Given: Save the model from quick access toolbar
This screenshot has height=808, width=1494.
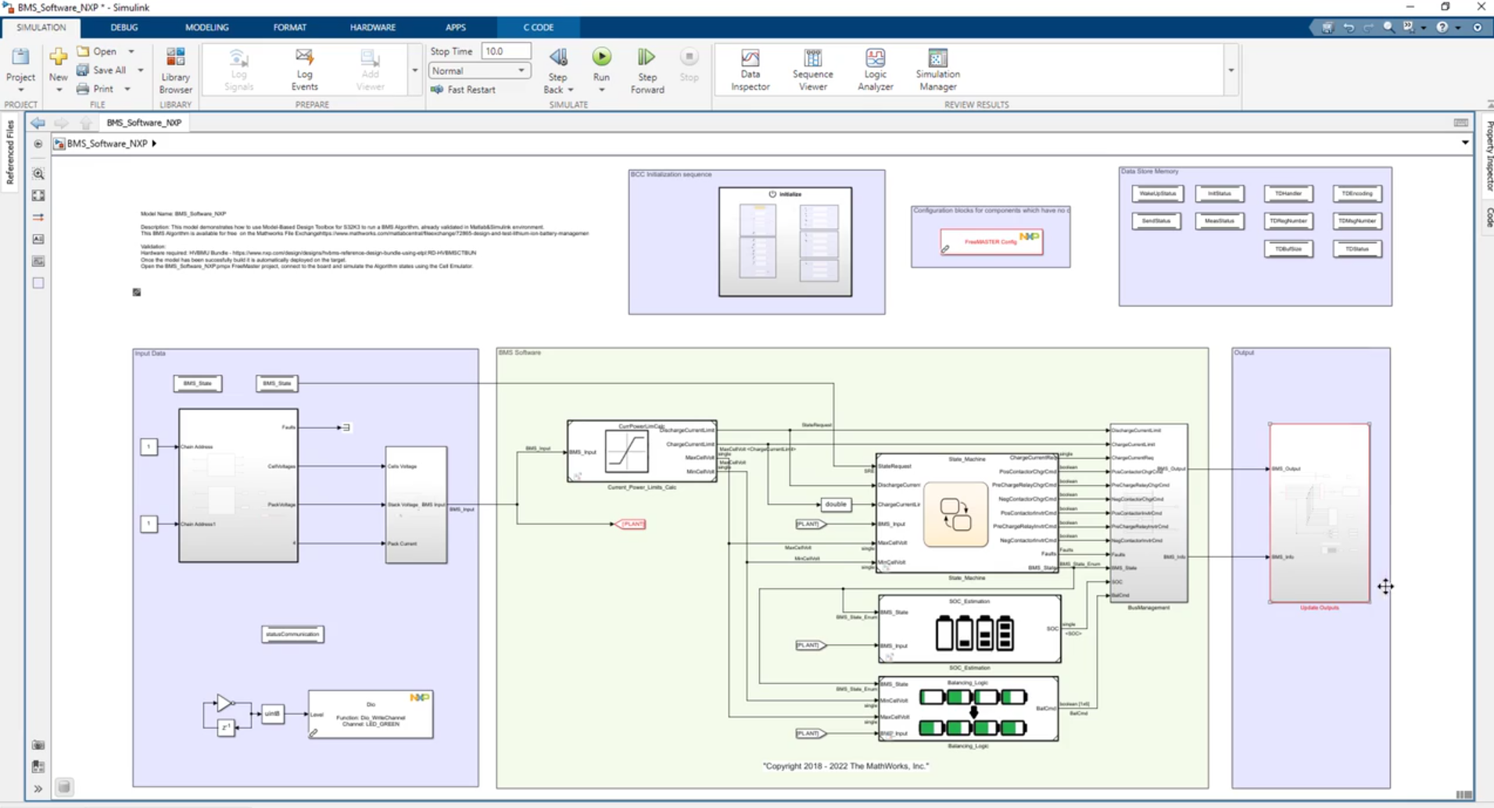Looking at the screenshot, I should (x=1327, y=27).
